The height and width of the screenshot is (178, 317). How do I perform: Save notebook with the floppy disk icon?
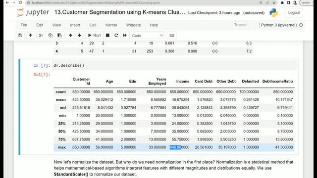pyautogui.click(x=20, y=35)
